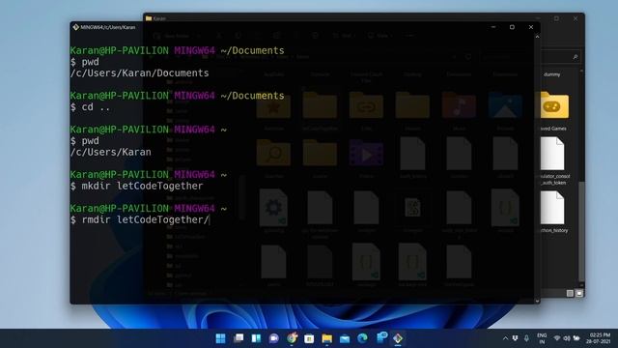Launch Microsoft Edge from the taskbar
Image resolution: width=618 pixels, height=348 pixels.
pos(362,338)
